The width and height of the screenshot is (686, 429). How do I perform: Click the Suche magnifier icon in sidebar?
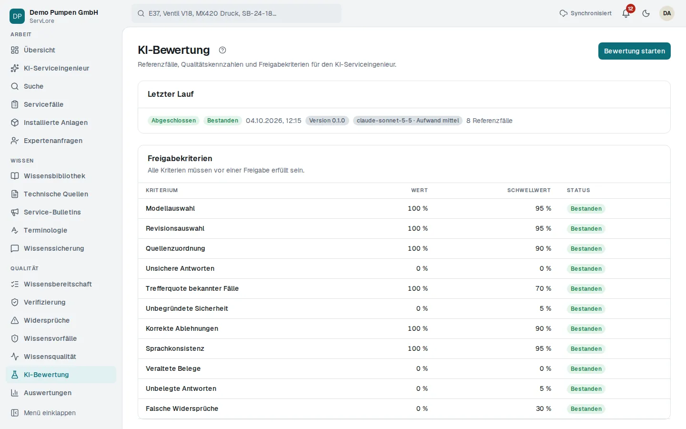click(x=15, y=86)
